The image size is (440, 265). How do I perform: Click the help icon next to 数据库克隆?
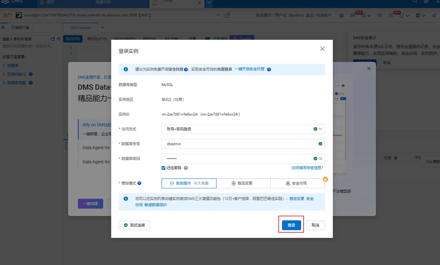click(x=31, y=83)
